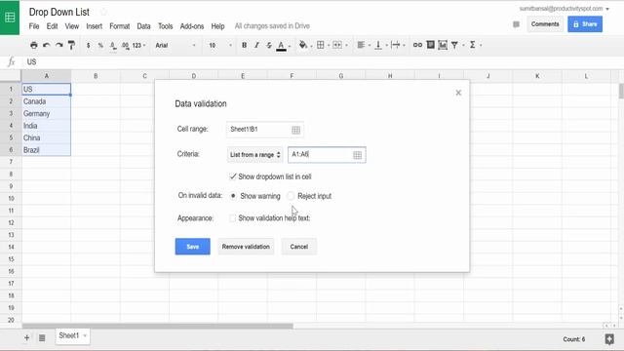Click the A1:A6 criteria input field

[x=327, y=155]
